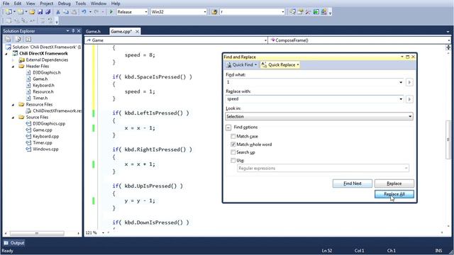Click the Open File folder icon
This screenshot has height=255, width=454.
[32, 12]
